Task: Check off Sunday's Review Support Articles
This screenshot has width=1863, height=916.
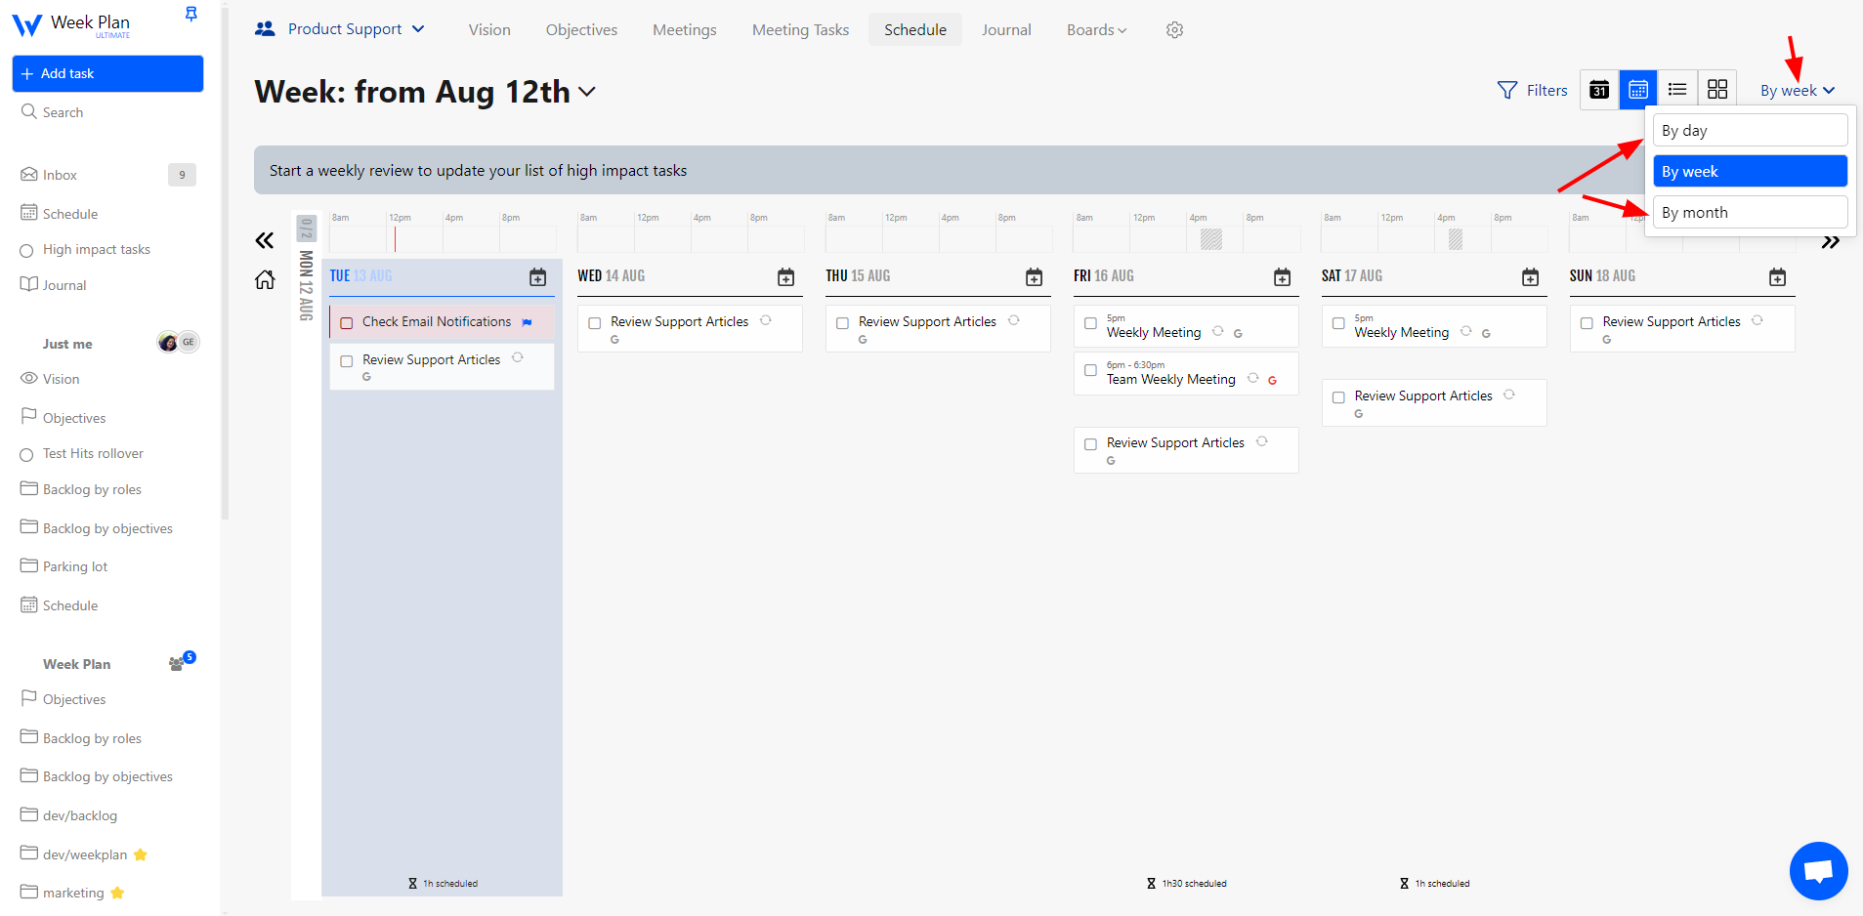Action: point(1587,323)
